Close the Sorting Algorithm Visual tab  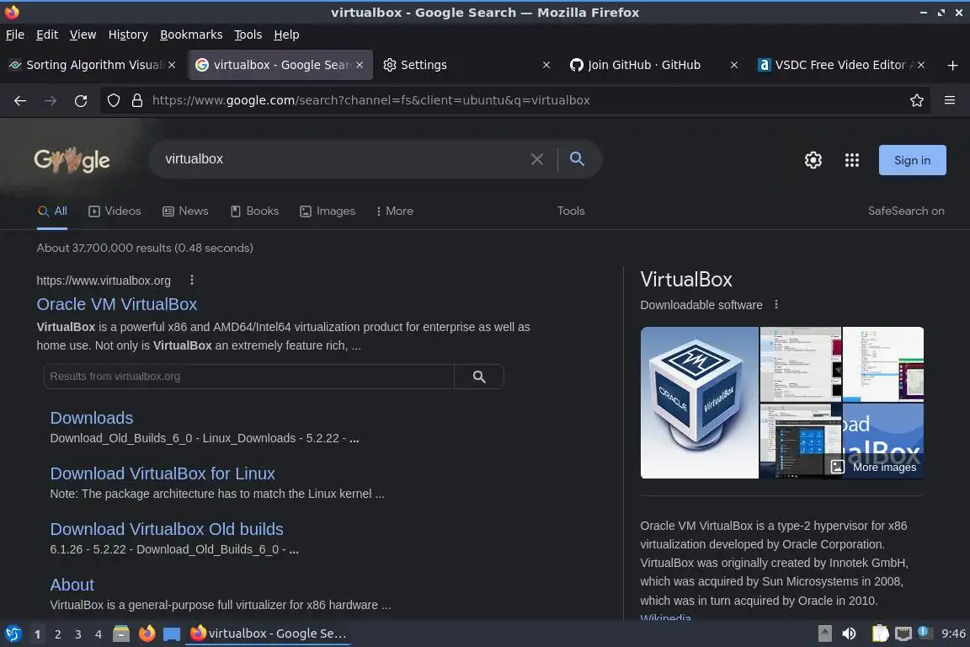172,65
